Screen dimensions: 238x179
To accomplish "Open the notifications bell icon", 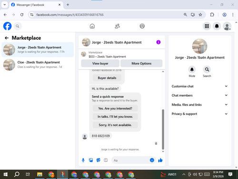I will click(x=217, y=26).
